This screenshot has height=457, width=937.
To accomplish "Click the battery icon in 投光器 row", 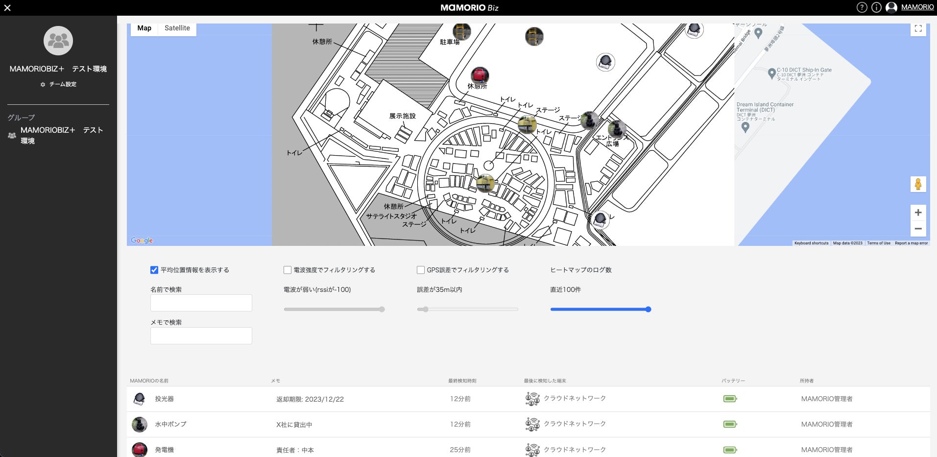I will pyautogui.click(x=730, y=399).
